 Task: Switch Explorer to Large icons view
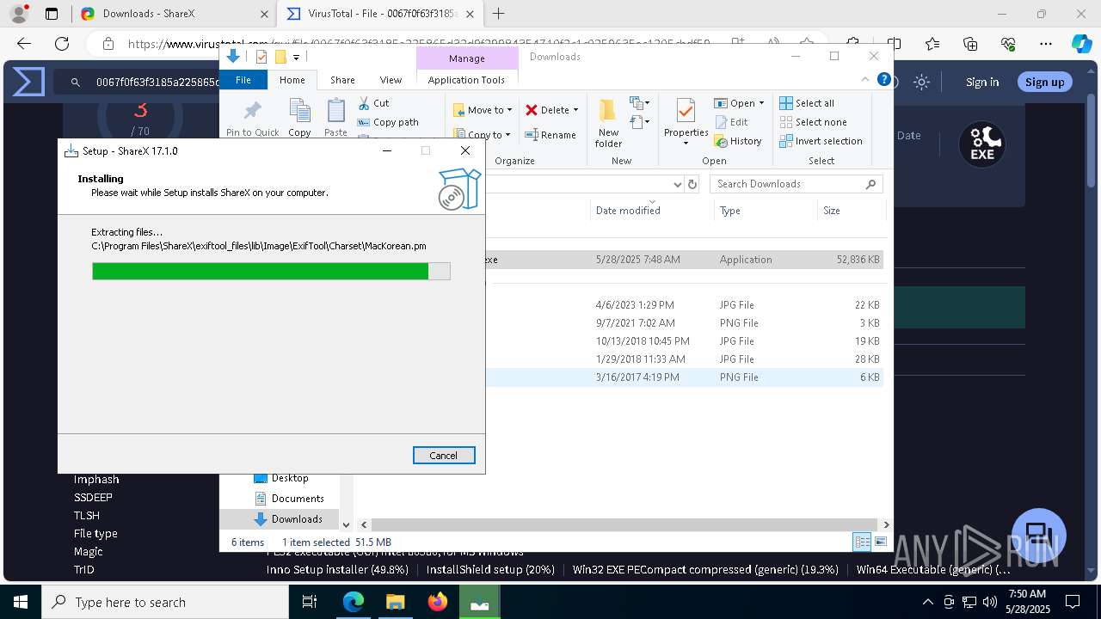tap(880, 542)
